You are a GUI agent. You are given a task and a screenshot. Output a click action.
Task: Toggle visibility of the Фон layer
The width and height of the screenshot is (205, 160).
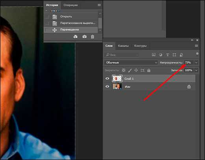tap(107, 86)
